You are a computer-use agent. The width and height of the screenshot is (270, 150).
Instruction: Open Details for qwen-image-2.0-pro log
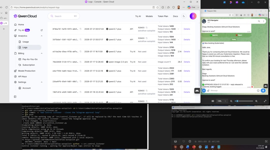coord(187,62)
